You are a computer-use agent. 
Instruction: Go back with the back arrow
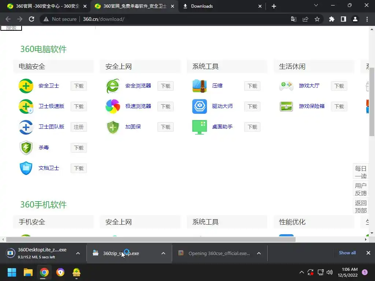tap(8, 19)
